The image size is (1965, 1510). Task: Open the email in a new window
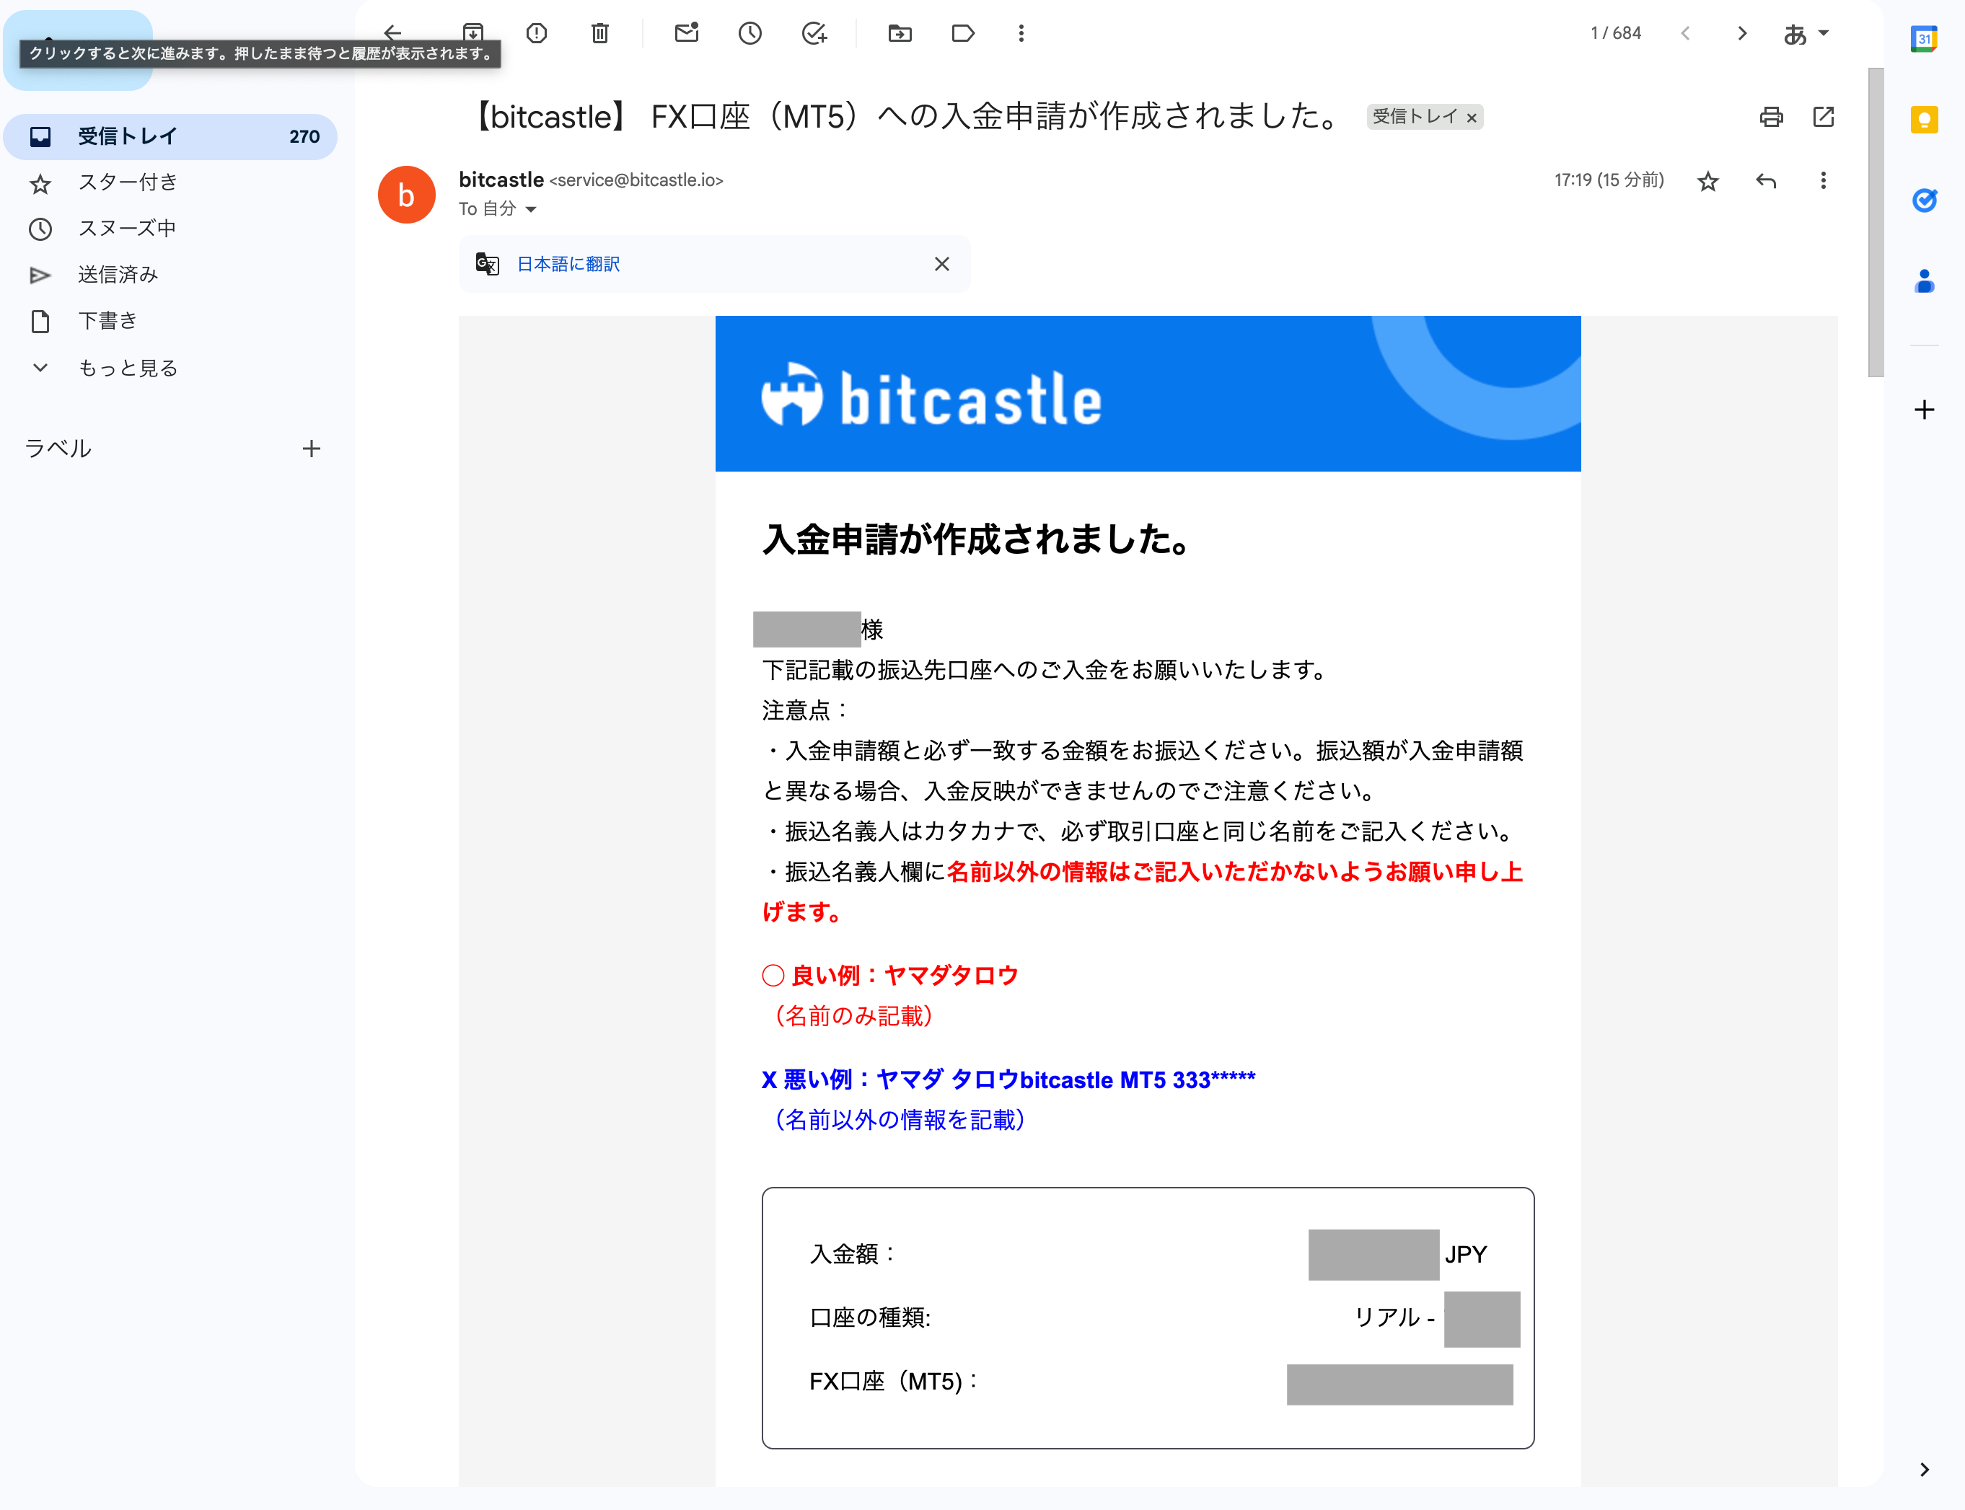point(1824,117)
